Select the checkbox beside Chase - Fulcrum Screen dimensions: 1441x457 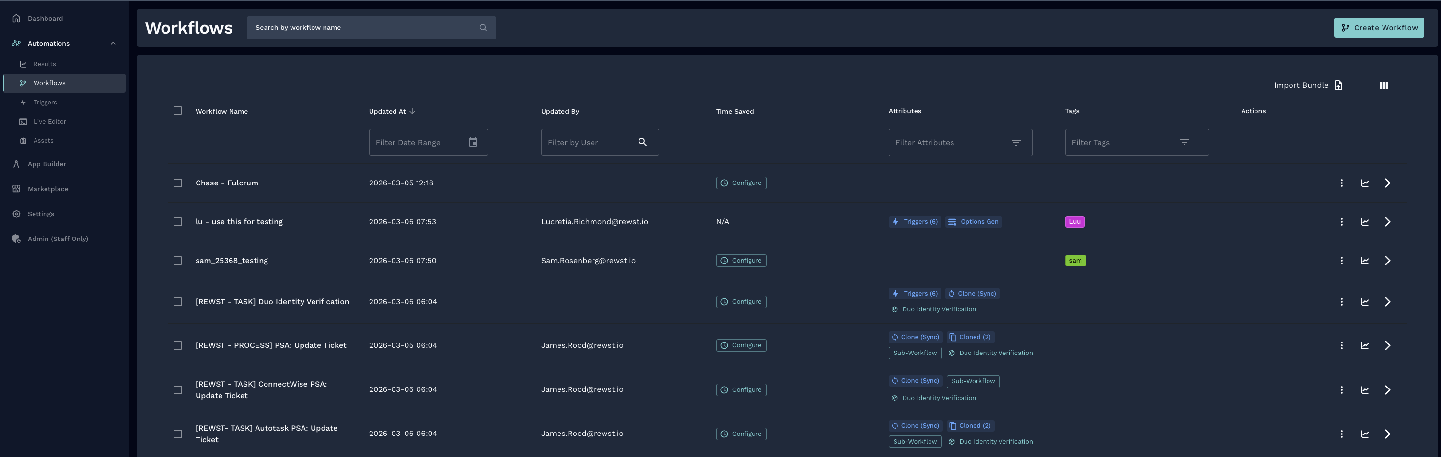pos(178,183)
